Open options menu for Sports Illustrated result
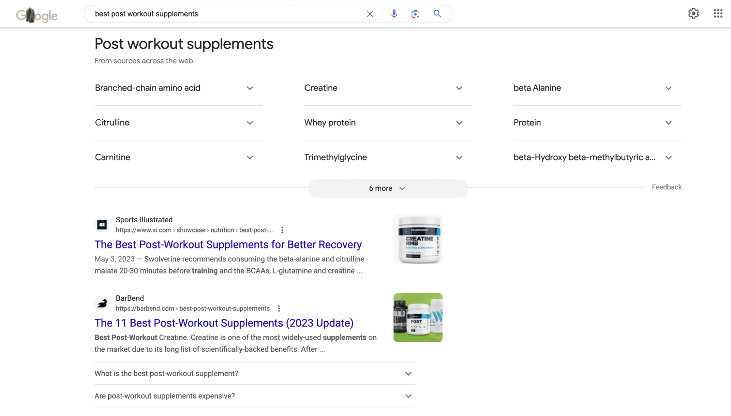This screenshot has height=416, width=731. 282,230
